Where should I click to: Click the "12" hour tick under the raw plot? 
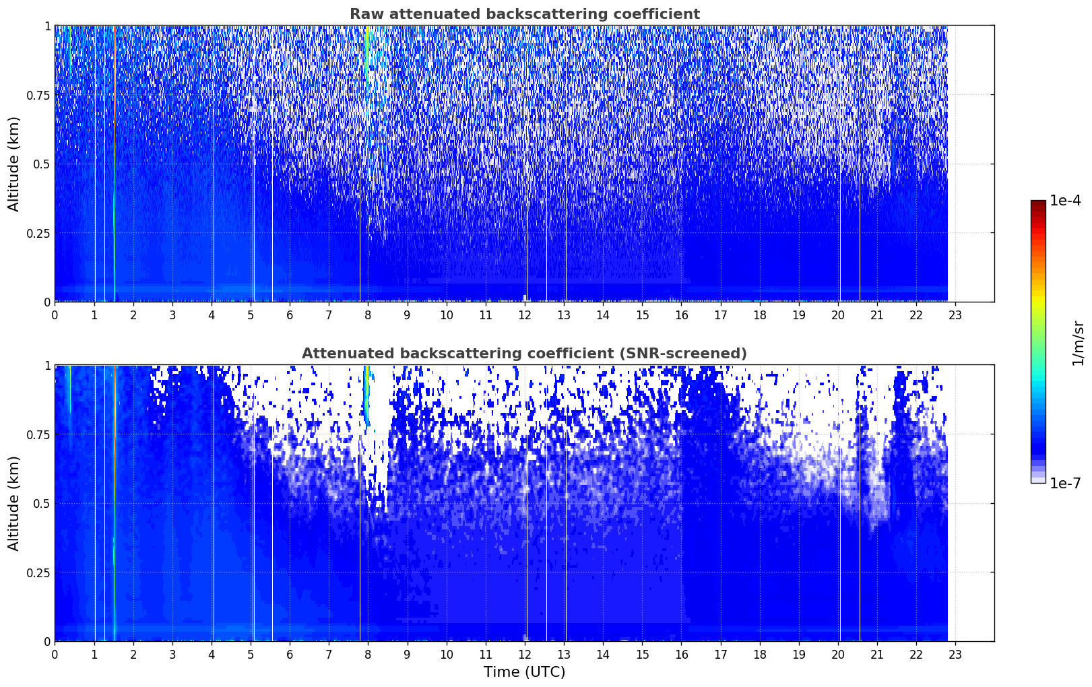525,315
